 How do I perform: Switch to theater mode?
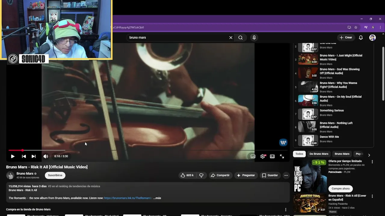click(x=272, y=156)
